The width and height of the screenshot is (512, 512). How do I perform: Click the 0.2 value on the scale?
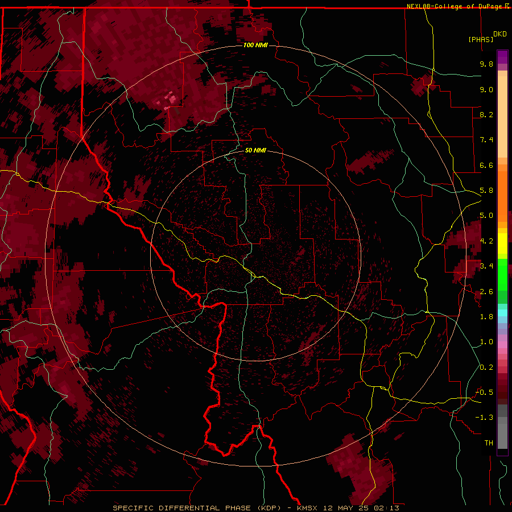click(x=486, y=368)
